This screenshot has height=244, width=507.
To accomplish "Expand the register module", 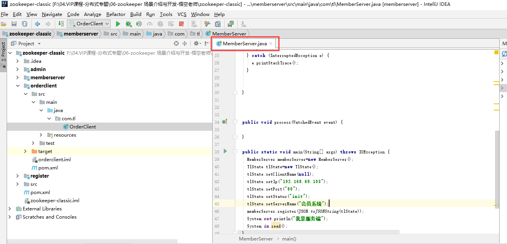I will [x=17, y=176].
